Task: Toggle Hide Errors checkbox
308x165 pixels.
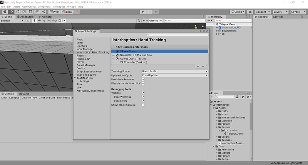Action: [x=143, y=101]
